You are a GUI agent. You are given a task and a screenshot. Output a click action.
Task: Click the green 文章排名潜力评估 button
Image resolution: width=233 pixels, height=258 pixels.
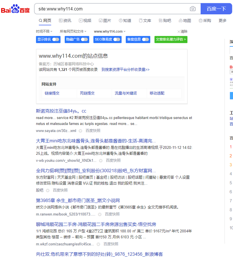tap(171, 39)
